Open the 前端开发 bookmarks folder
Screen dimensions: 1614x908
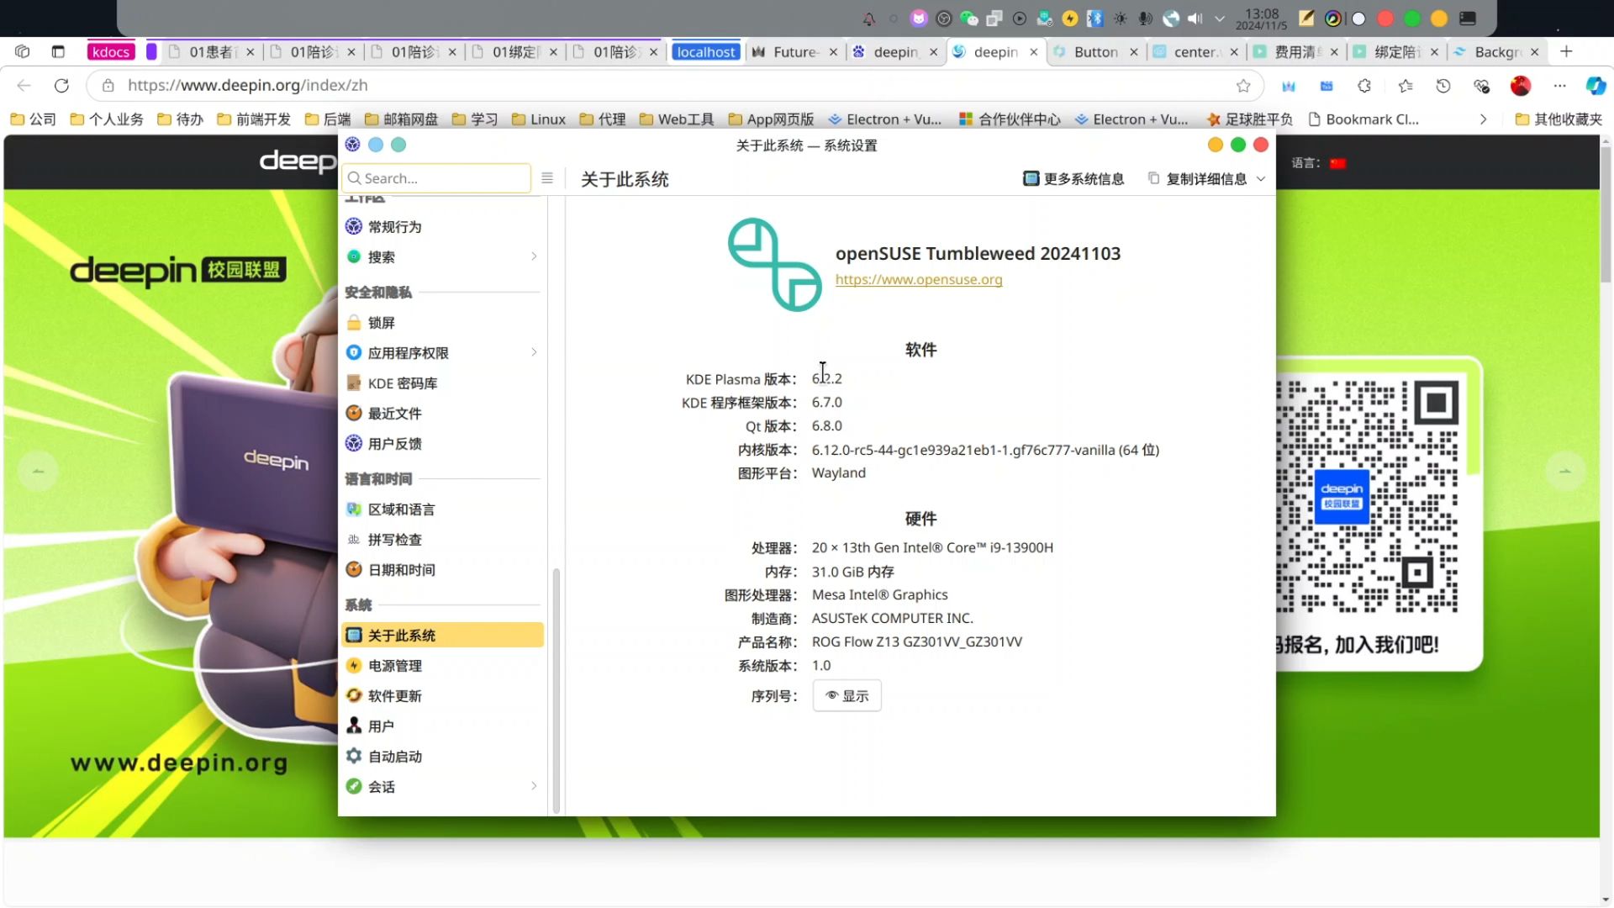[254, 119]
